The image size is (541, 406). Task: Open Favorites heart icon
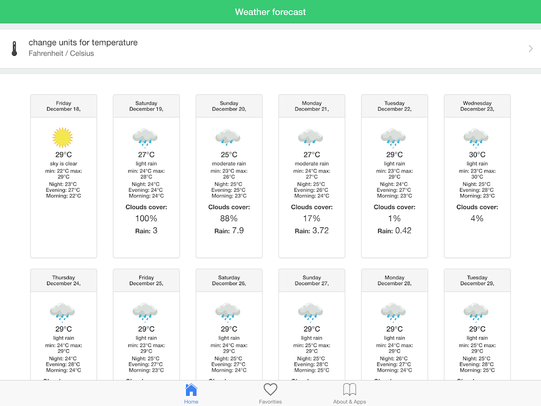pyautogui.click(x=271, y=389)
